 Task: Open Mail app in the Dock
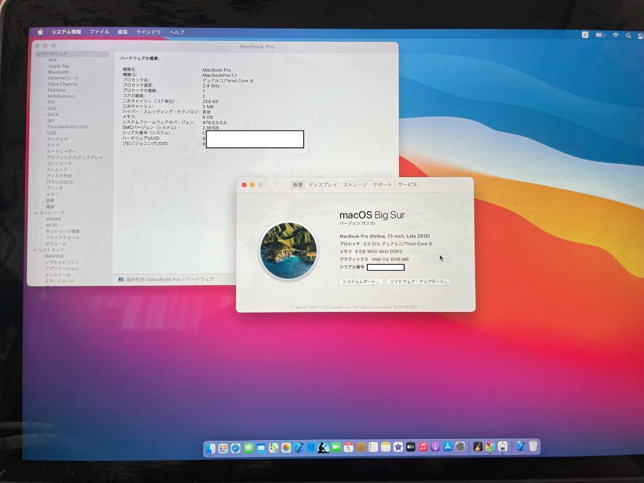(261, 448)
